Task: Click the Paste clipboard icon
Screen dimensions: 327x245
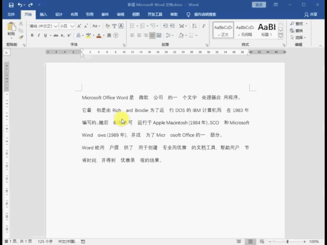Action: [11, 27]
